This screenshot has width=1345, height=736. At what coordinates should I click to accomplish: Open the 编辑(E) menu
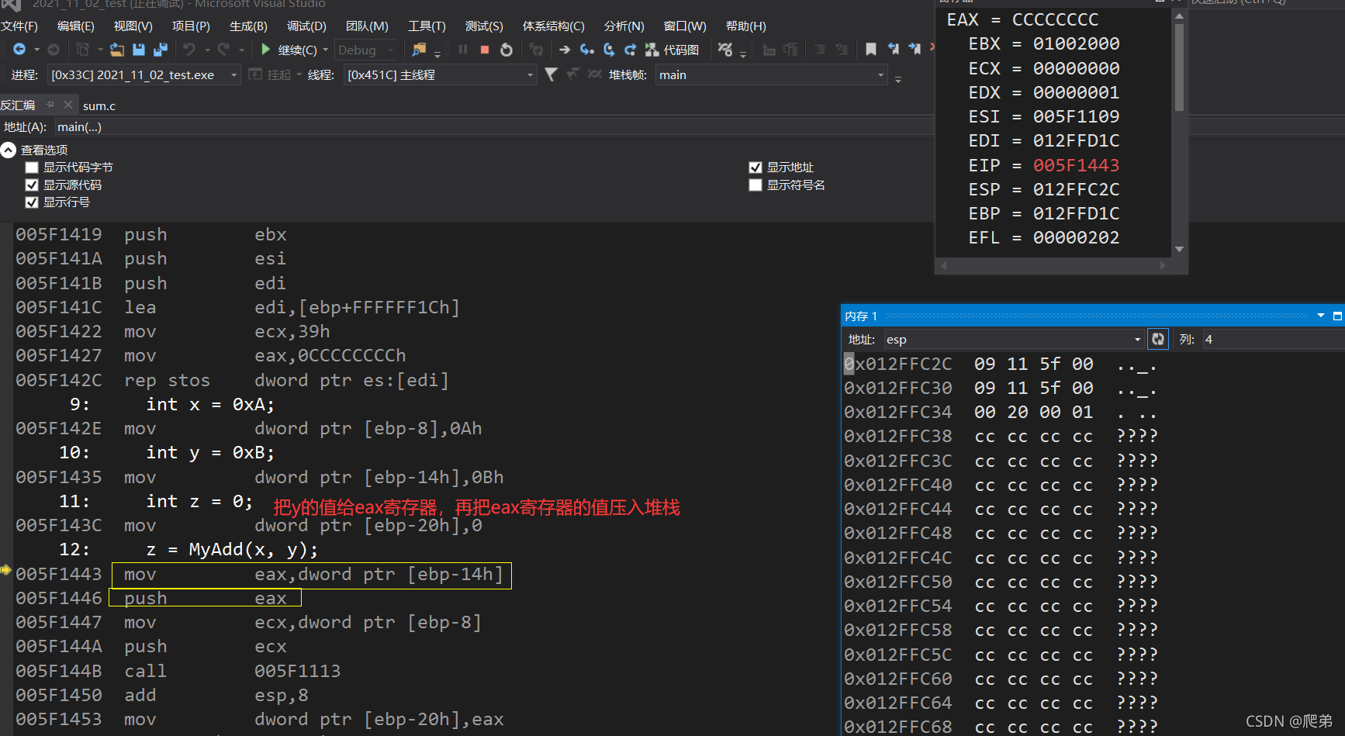[76, 26]
